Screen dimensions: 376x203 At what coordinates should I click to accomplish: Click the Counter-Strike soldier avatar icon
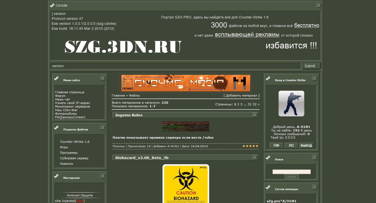pos(291,104)
